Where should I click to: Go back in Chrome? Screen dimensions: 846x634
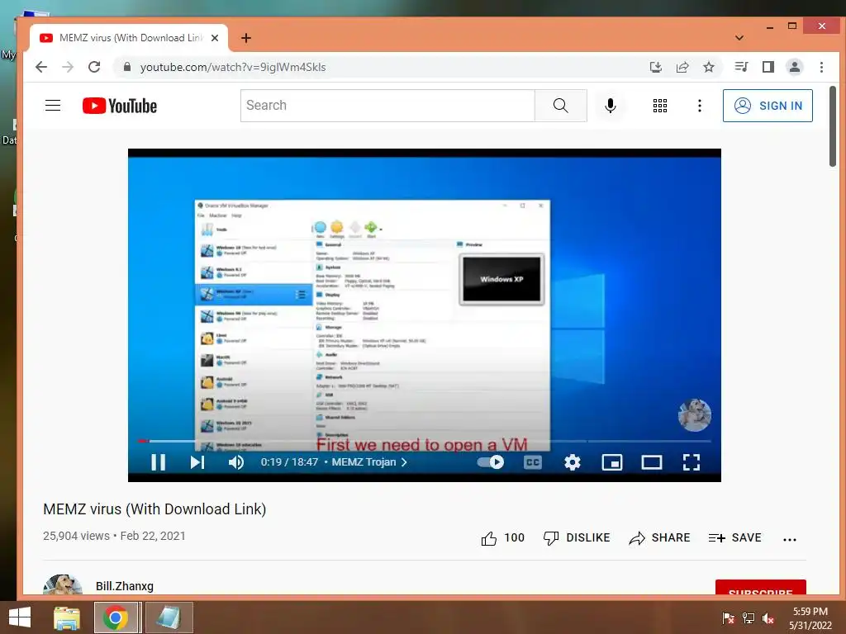[41, 67]
